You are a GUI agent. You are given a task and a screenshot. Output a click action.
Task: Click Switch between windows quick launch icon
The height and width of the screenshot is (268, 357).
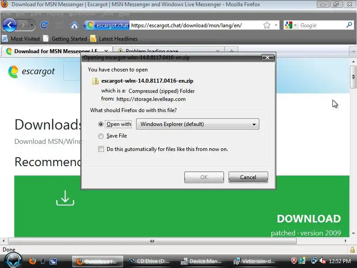click(x=53, y=261)
